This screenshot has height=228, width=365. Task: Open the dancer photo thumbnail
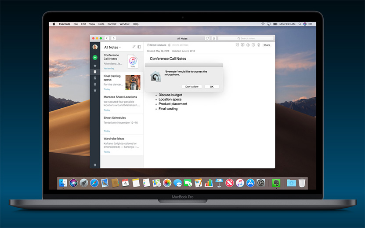click(133, 82)
